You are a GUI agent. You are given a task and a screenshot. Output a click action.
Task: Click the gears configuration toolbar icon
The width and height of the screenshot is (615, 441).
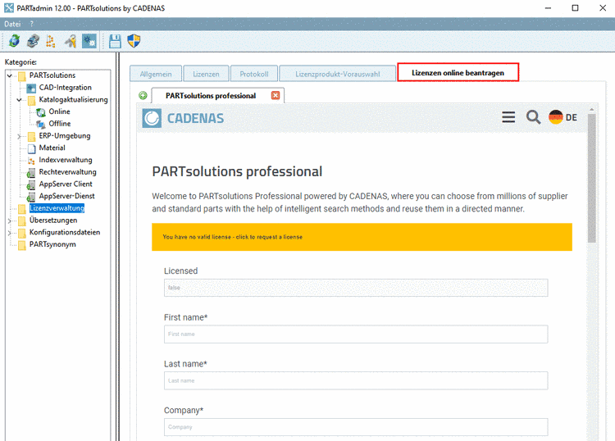click(89, 41)
